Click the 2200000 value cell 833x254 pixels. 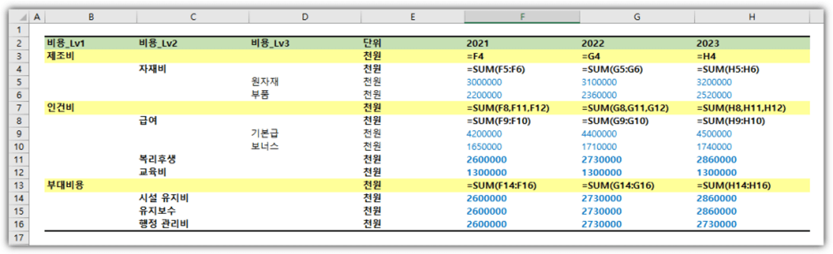coord(522,95)
